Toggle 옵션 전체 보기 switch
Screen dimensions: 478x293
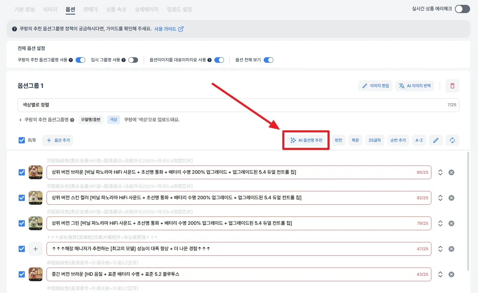pyautogui.click(x=269, y=60)
